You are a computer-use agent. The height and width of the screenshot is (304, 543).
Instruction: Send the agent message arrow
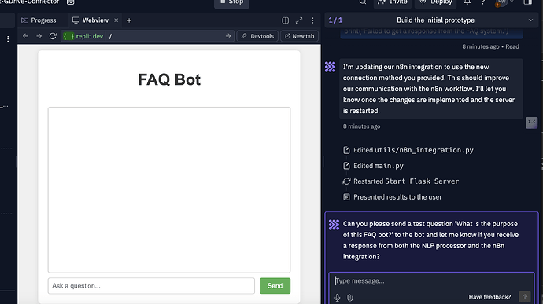click(x=525, y=296)
